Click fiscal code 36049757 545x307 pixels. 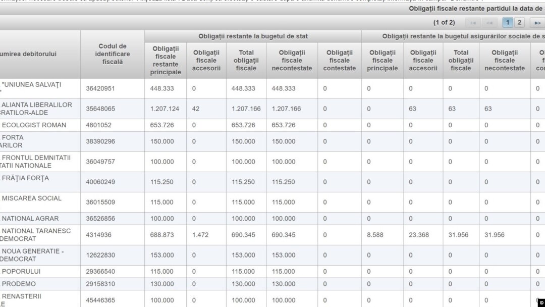pos(100,162)
